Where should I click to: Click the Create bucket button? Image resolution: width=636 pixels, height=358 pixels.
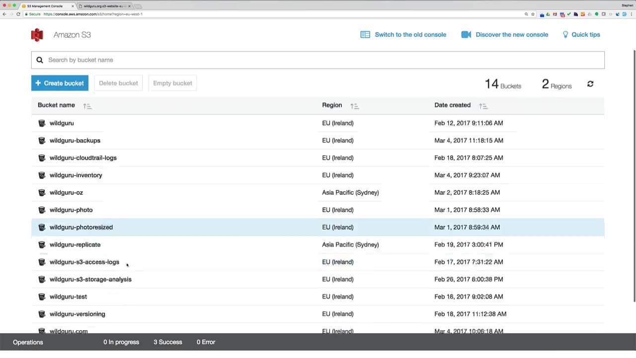click(60, 84)
